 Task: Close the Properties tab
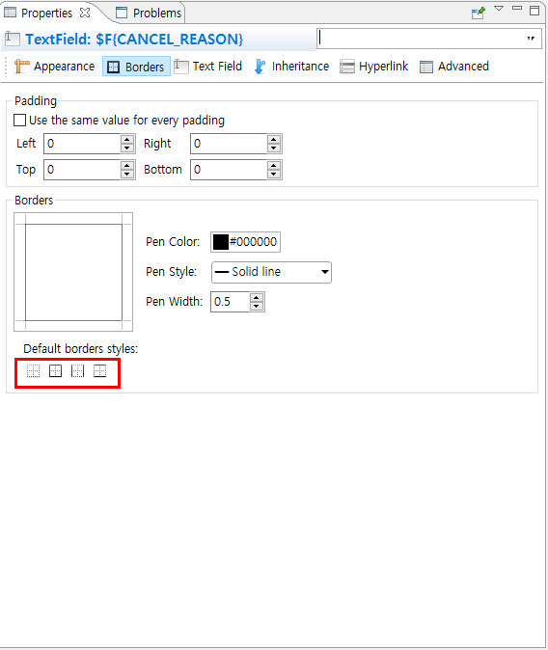click(x=85, y=13)
